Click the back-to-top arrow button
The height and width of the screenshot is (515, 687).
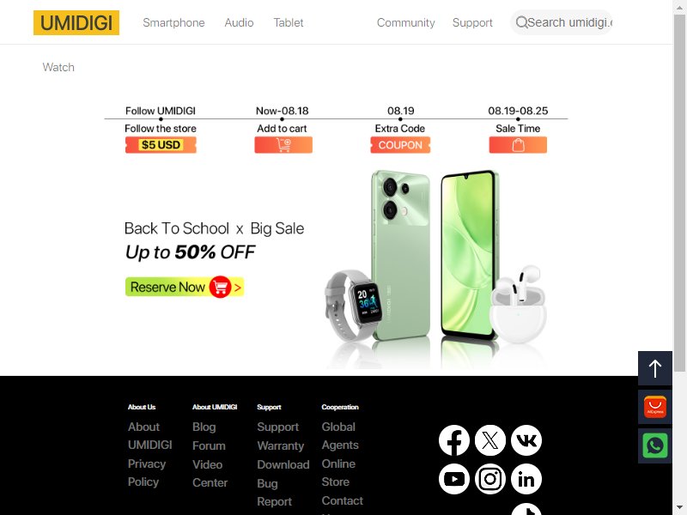click(655, 368)
